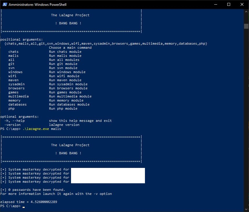The height and width of the screenshot is (212, 249).
Task: Click 'optional arguments:' heading
Action: [x=19, y=117]
